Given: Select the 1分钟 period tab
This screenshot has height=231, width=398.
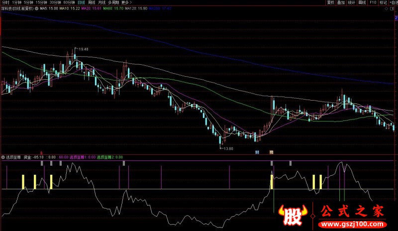Looking at the screenshot, I should click(x=17, y=2).
